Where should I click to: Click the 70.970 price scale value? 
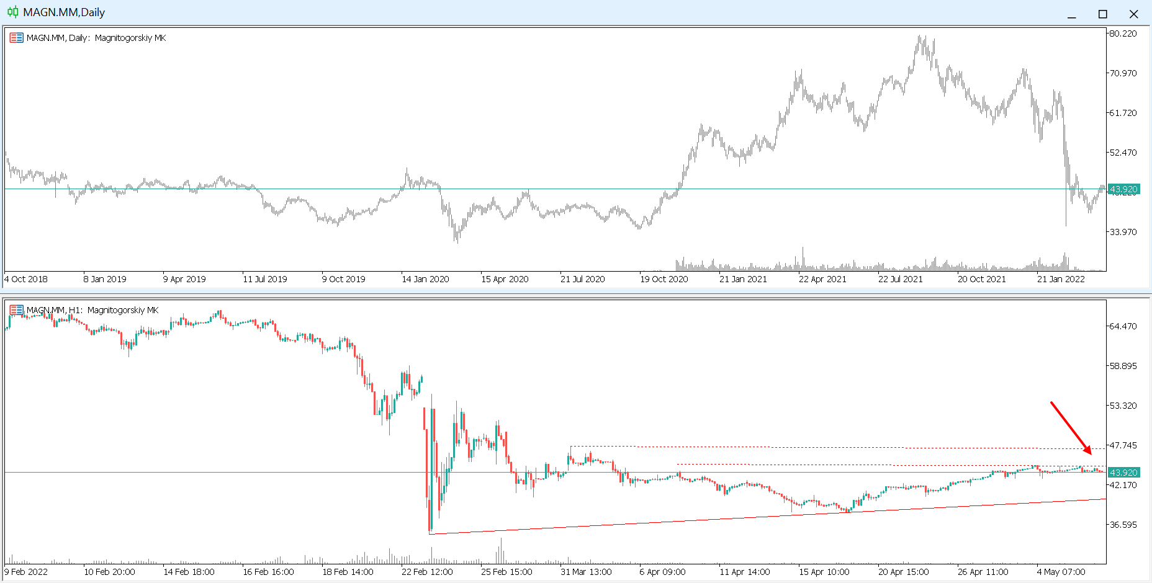pyautogui.click(x=1123, y=73)
